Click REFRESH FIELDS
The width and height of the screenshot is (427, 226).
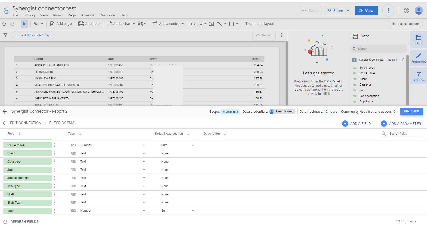coord(21,222)
